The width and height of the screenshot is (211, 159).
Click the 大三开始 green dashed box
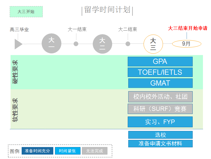26,12
